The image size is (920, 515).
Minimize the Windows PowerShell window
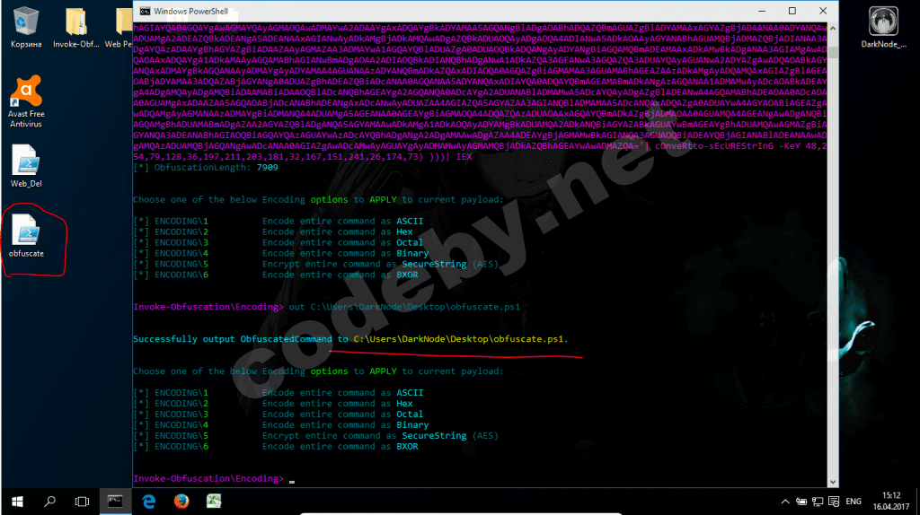(x=762, y=11)
